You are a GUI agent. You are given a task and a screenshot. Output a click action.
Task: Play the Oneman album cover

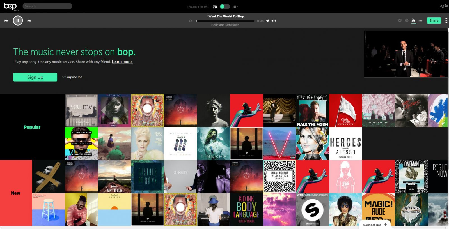(x=411, y=177)
